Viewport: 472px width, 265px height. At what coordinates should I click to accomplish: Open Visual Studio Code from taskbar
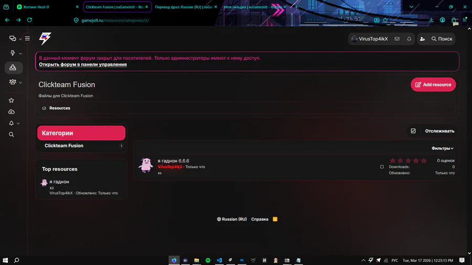pyautogui.click(x=219, y=260)
